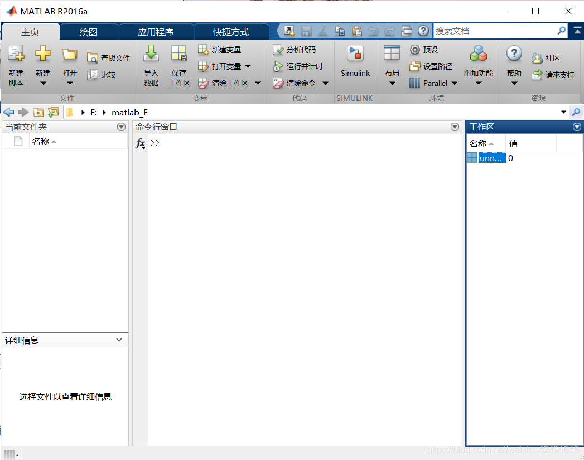Click the quick access copy icon

(x=340, y=31)
